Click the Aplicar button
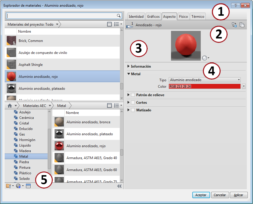 tap(239, 195)
